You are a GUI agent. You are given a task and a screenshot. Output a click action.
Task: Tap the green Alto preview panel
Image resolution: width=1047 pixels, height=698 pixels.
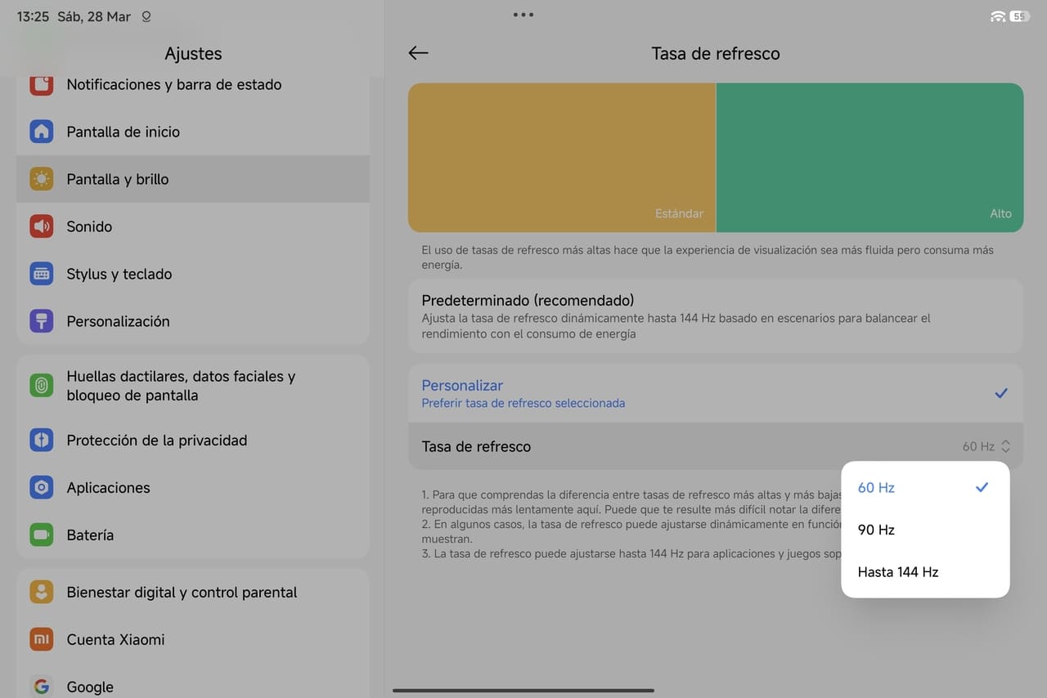(870, 158)
